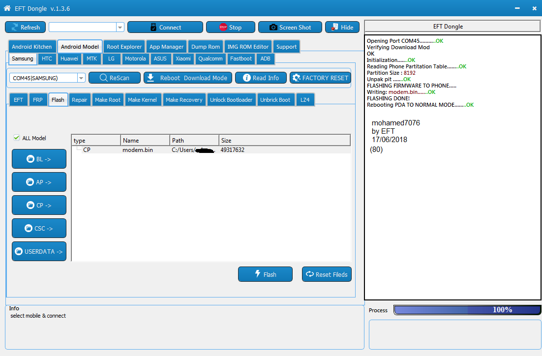Screen dimensions: 542x356
Task: Click the lightning bolt icon on Flash button
Action: (258, 274)
